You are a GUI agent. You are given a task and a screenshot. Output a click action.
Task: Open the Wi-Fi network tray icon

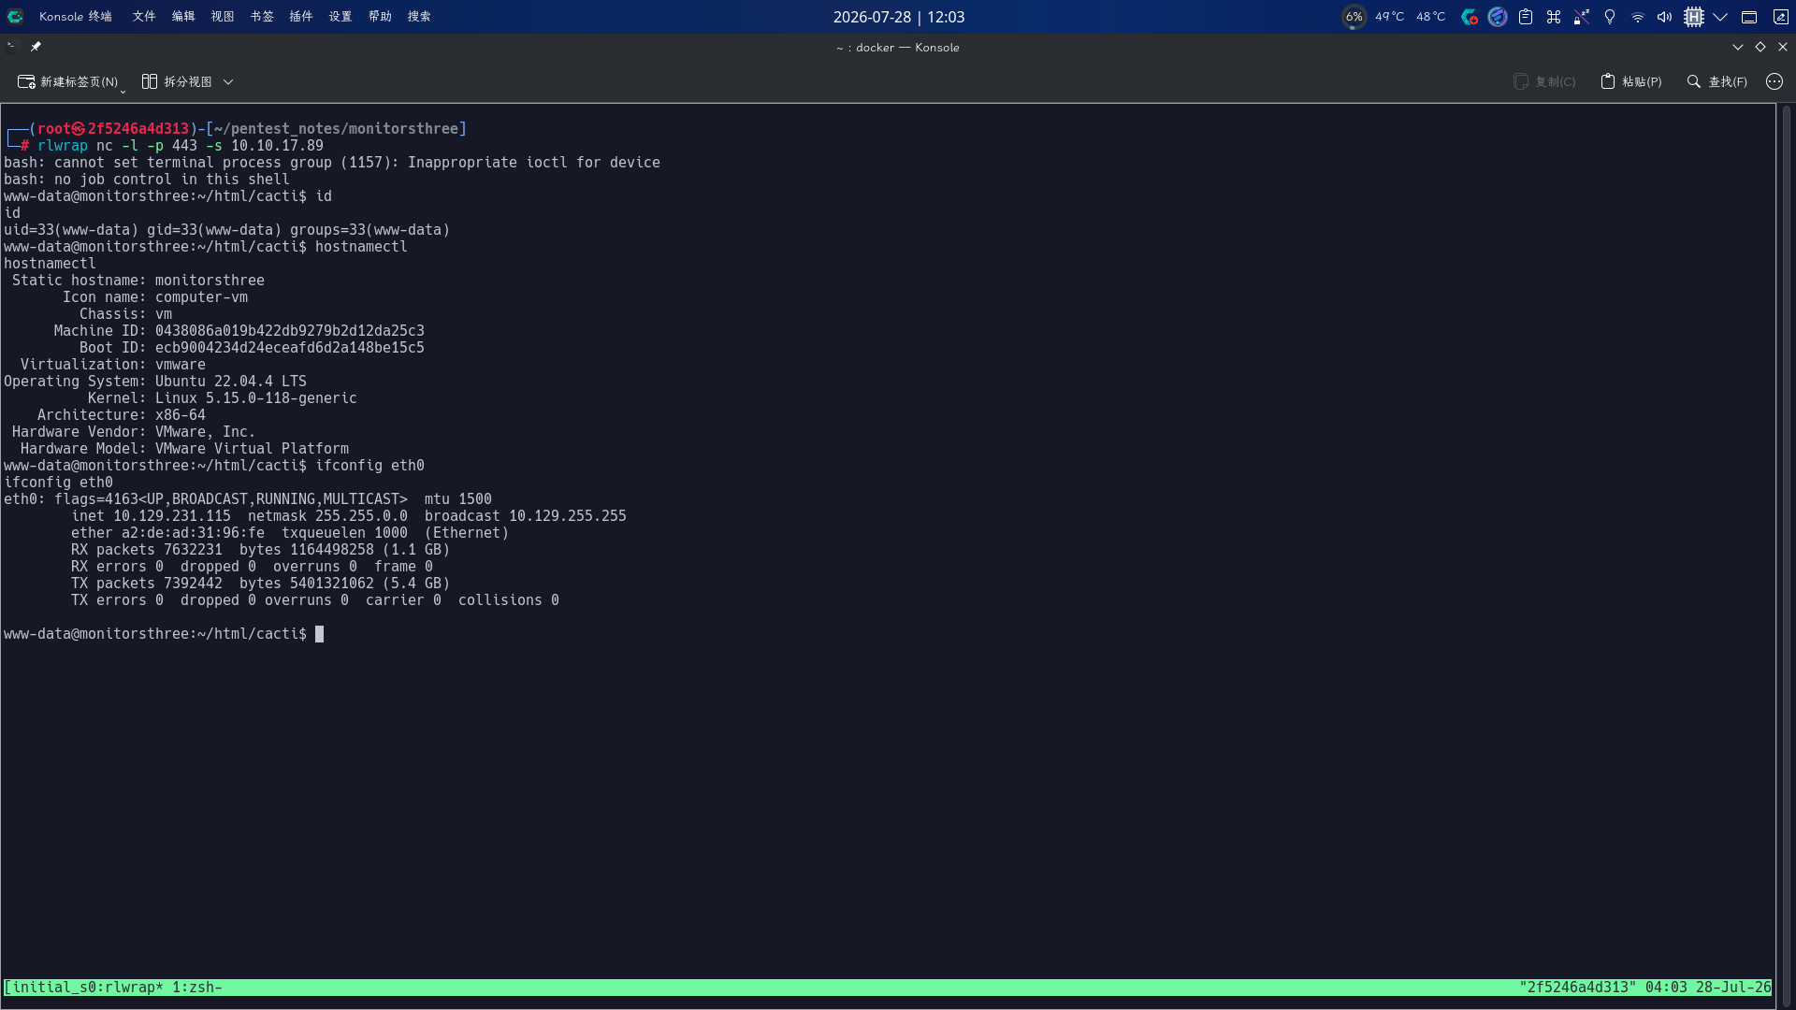click(x=1638, y=17)
